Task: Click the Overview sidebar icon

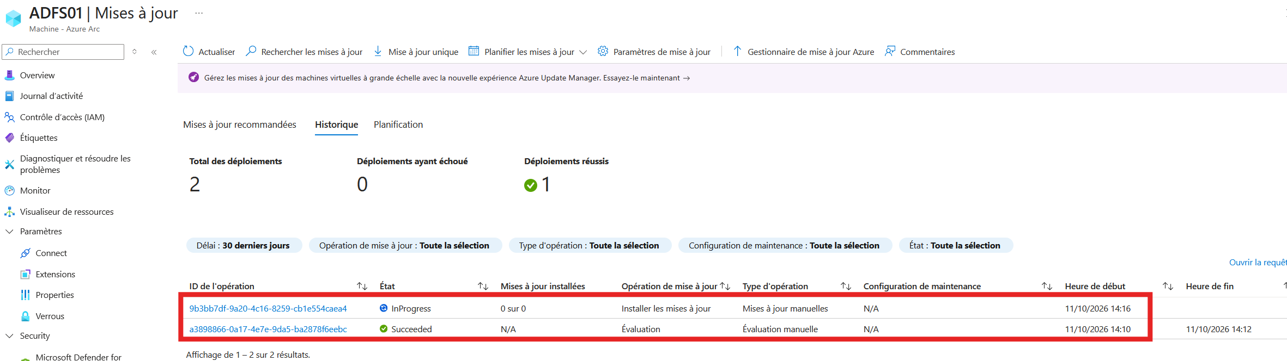Action: point(9,75)
